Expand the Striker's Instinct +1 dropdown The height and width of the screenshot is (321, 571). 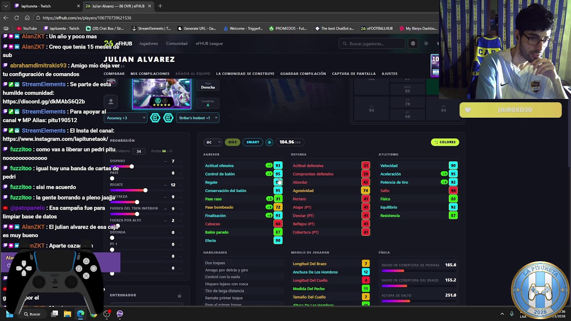198,118
